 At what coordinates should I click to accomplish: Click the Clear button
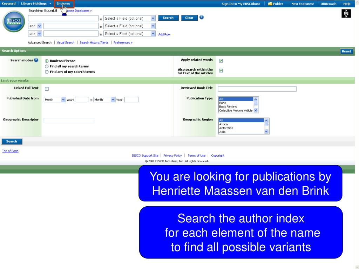(189, 18)
